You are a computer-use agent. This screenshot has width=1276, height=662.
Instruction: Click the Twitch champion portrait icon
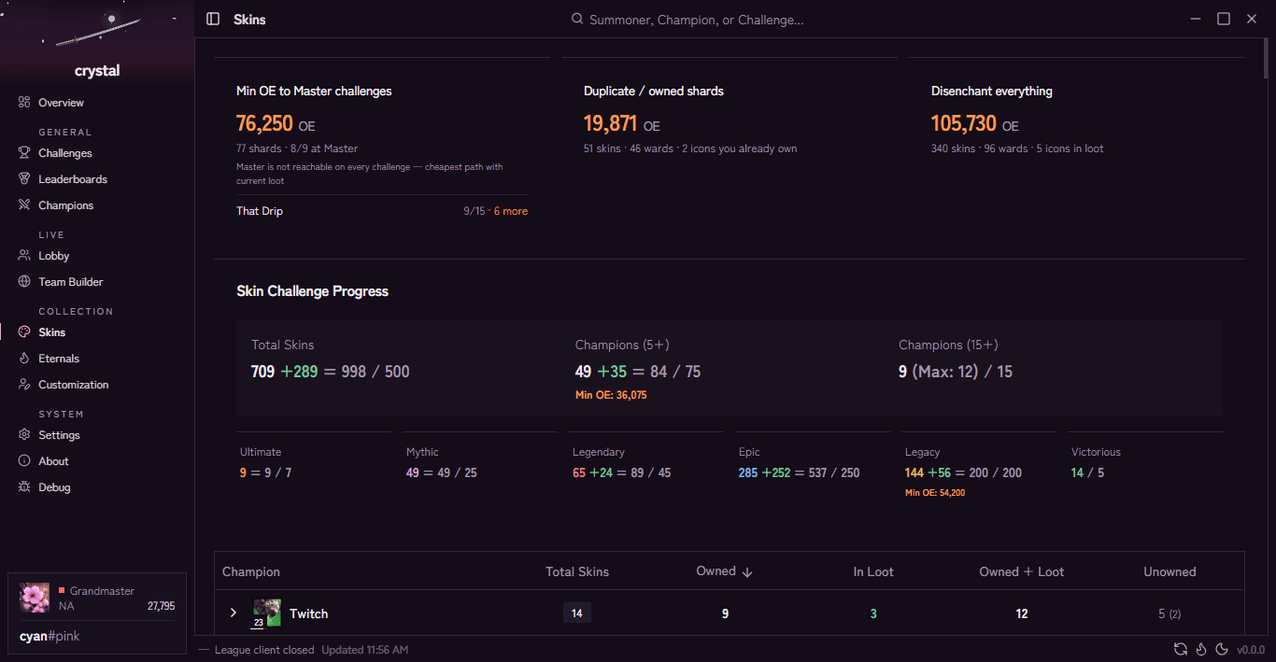(267, 613)
